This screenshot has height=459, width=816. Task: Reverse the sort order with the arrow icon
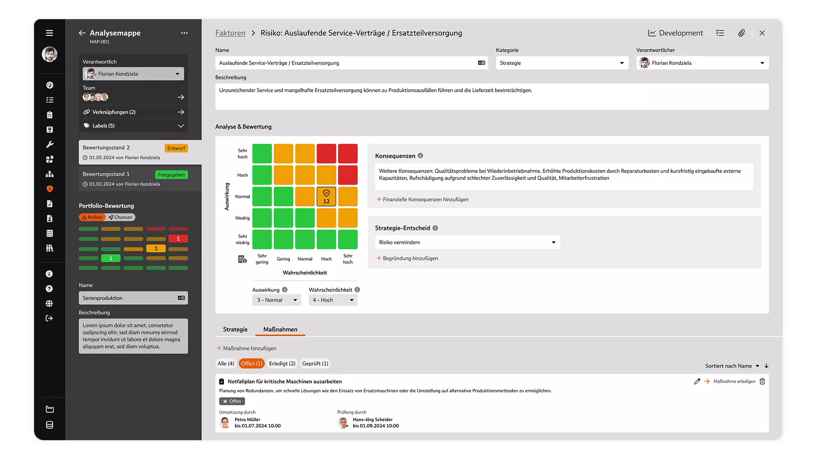766,365
